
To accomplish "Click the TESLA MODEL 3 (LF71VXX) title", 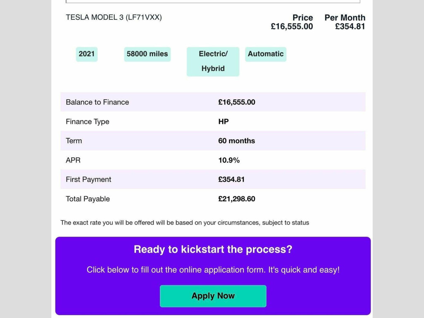I will pos(114,17).
